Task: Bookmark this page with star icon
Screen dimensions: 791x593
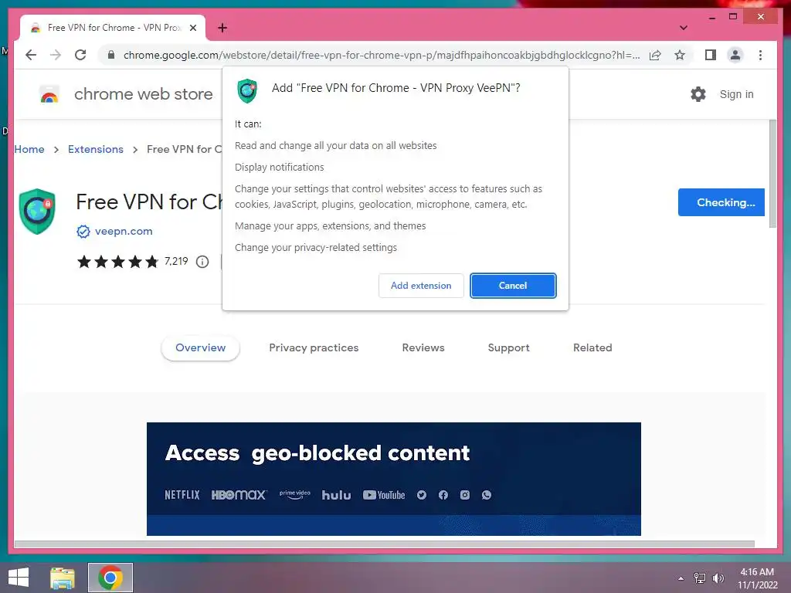Action: pyautogui.click(x=680, y=55)
